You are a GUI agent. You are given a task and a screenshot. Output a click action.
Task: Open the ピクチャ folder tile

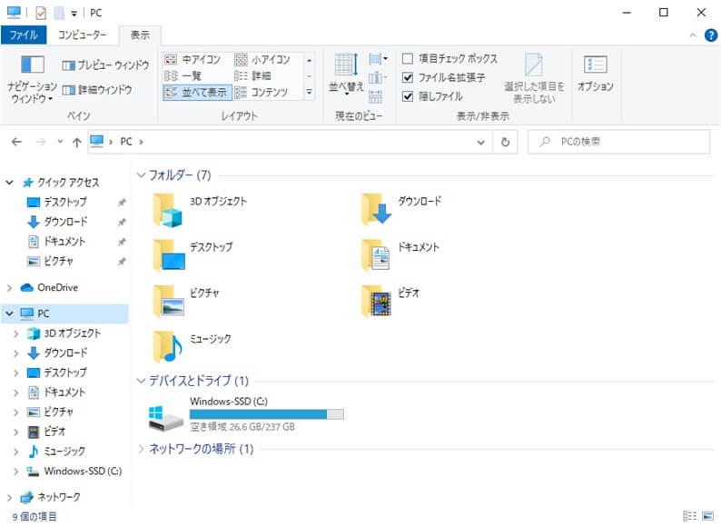pyautogui.click(x=186, y=302)
